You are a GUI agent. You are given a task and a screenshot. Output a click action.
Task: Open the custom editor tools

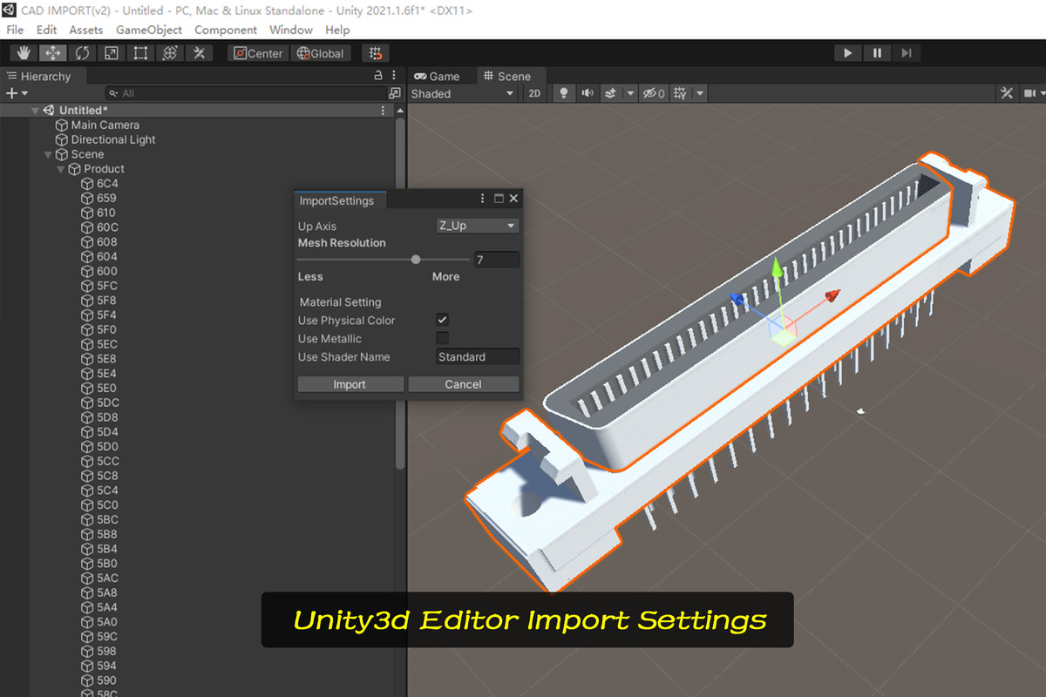[200, 53]
